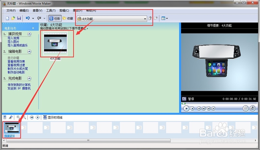Open audio levels icon on storyboard toolbar
The image size is (260, 150).
click(5, 117)
